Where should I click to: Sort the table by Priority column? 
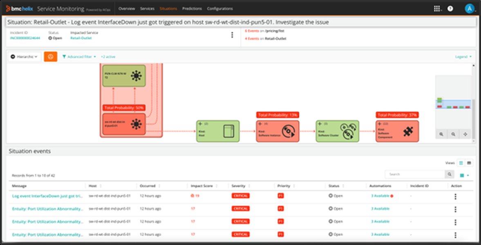(x=294, y=186)
